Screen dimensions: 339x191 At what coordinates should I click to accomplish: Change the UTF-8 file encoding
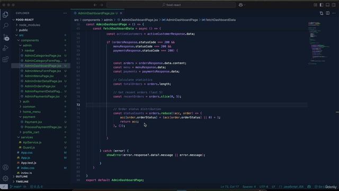(x=264, y=186)
